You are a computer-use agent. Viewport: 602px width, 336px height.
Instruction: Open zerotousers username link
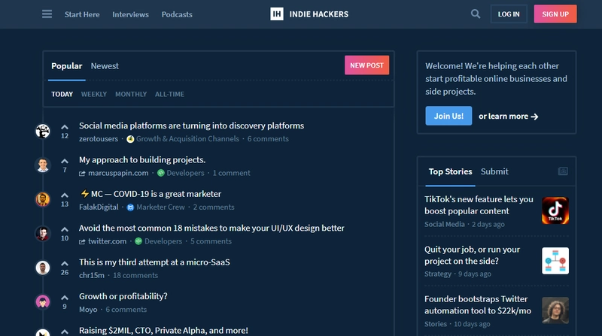pyautogui.click(x=99, y=139)
